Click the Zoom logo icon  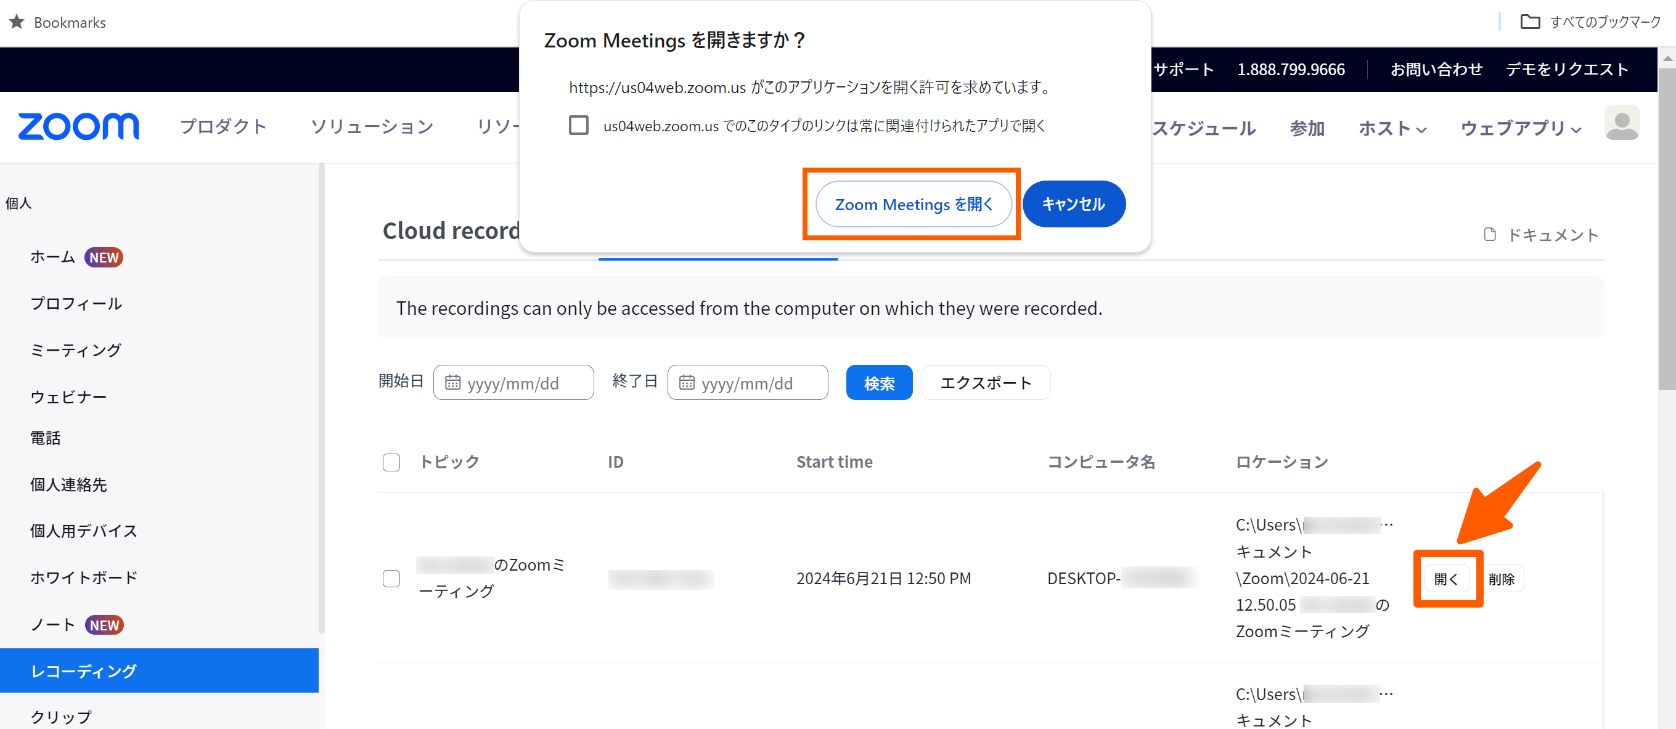[78, 126]
